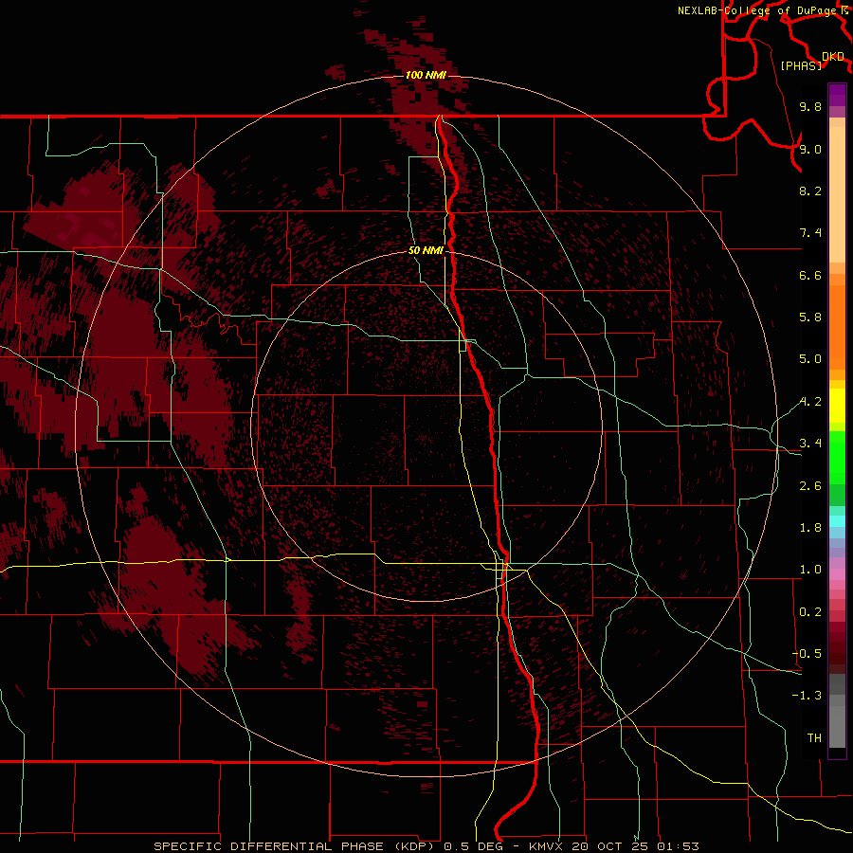Click the 9.0 scale value
The image size is (853, 853).
point(810,149)
